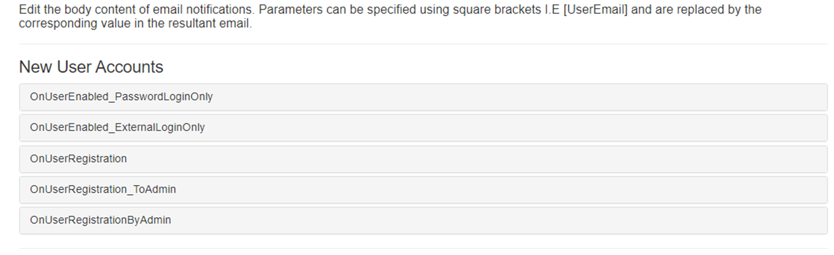Screen dimensions: 834x255
Task: Open the OnUserRegistrationByAdmin template panel
Action: tap(423, 220)
